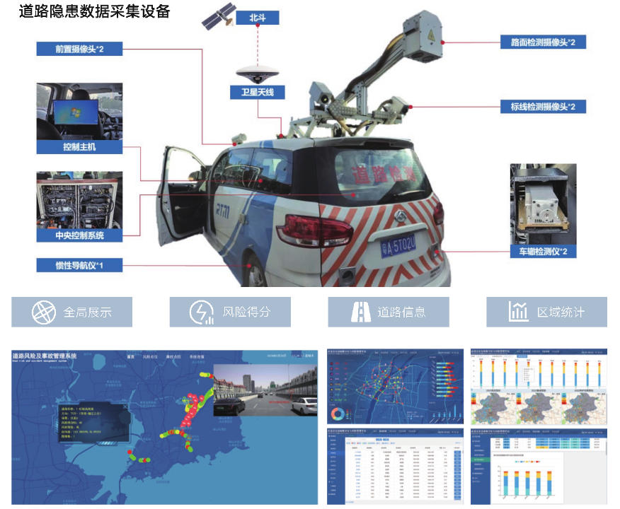
Task: Click the globe icon beside 全局展示
Action: [x=43, y=312]
